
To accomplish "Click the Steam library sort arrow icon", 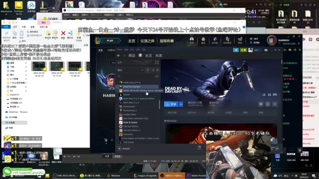I will (x=148, y=70).
